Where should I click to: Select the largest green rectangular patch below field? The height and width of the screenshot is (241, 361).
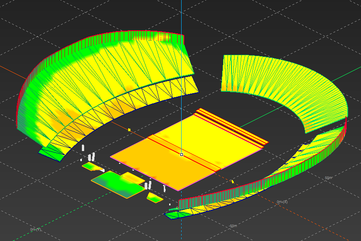click(118, 184)
